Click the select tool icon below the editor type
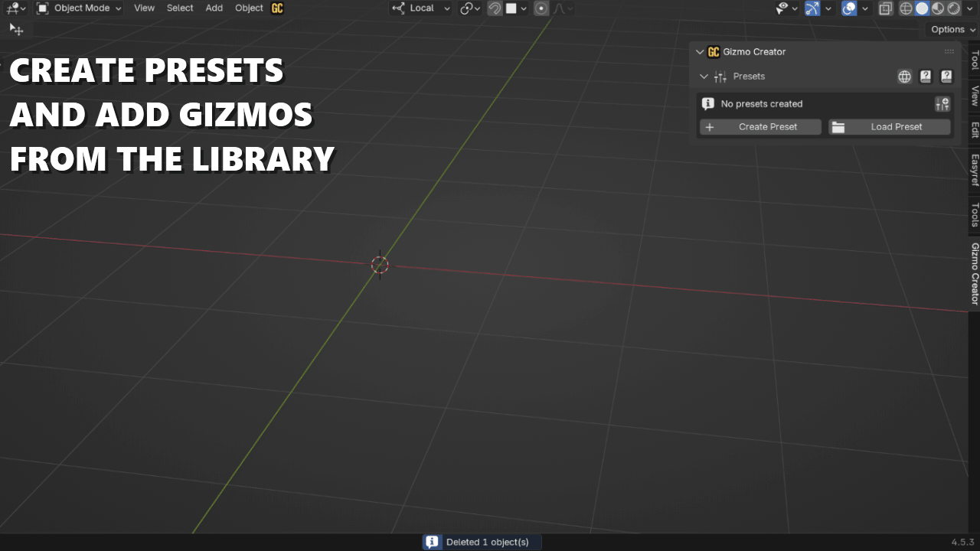 pos(16,29)
